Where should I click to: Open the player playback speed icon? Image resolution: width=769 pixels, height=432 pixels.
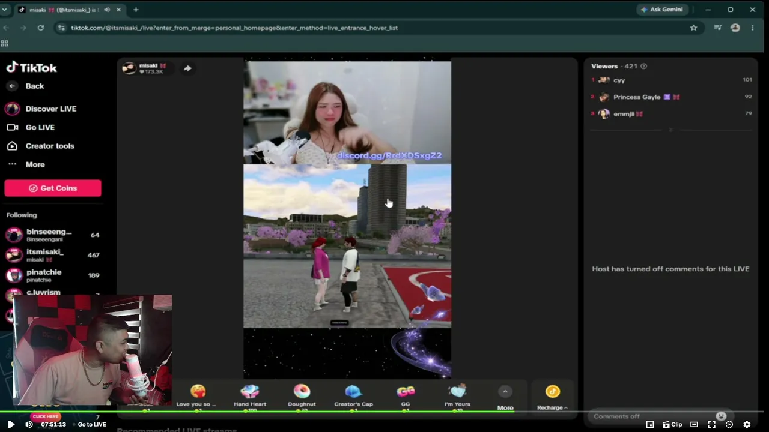[x=729, y=424]
